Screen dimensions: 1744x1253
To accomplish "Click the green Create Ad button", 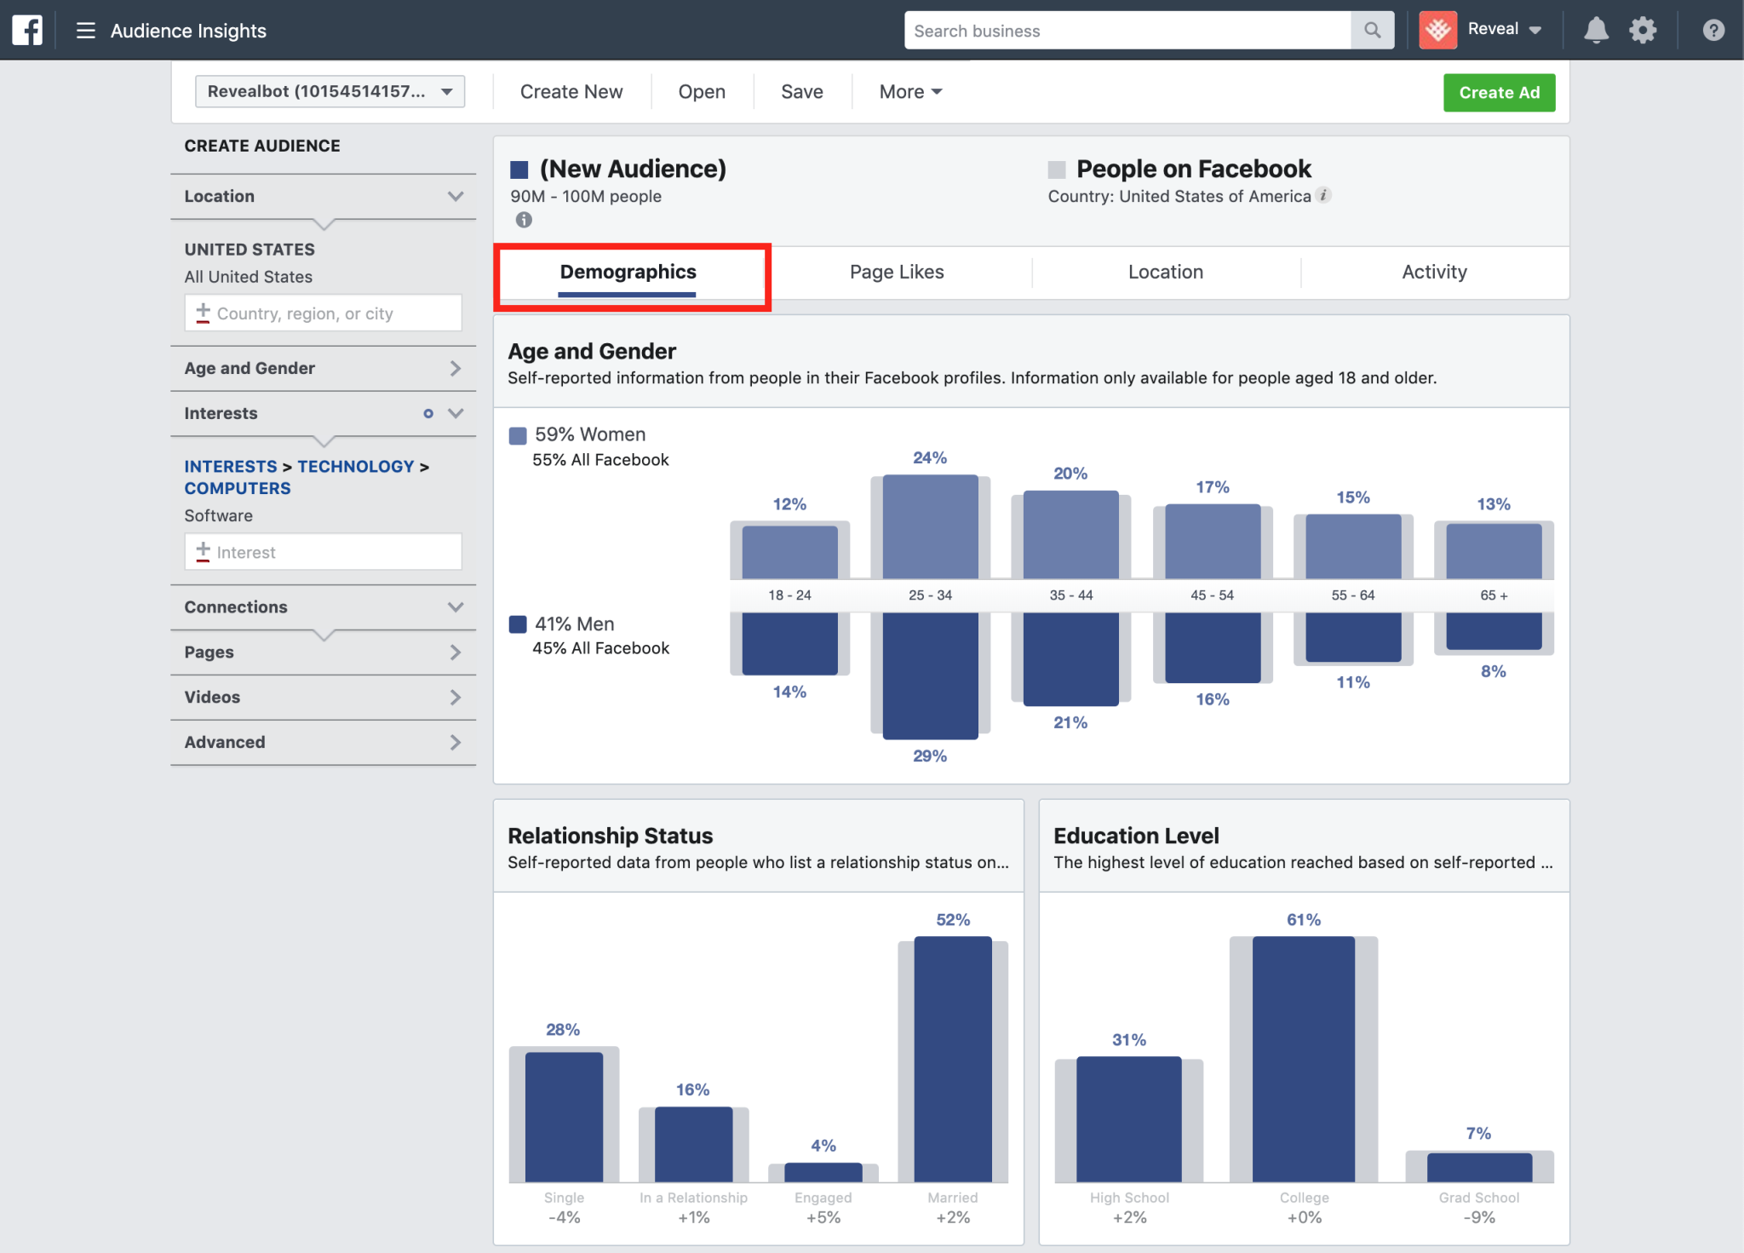I will [x=1498, y=92].
